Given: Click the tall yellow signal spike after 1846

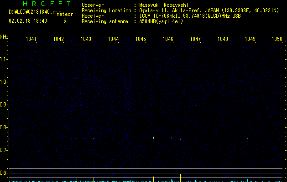Looking at the screenshot, I should point(181,178).
